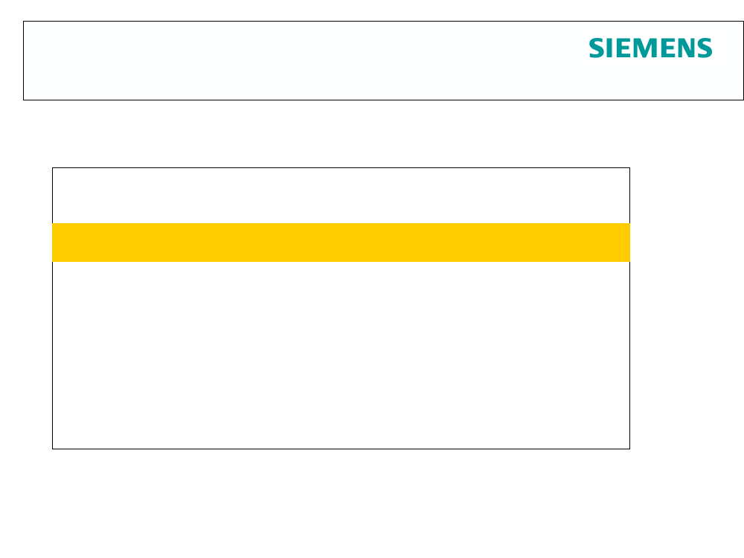Click the top-left corner of the header box
Viewport: 744px width, 558px height.
click(24, 22)
